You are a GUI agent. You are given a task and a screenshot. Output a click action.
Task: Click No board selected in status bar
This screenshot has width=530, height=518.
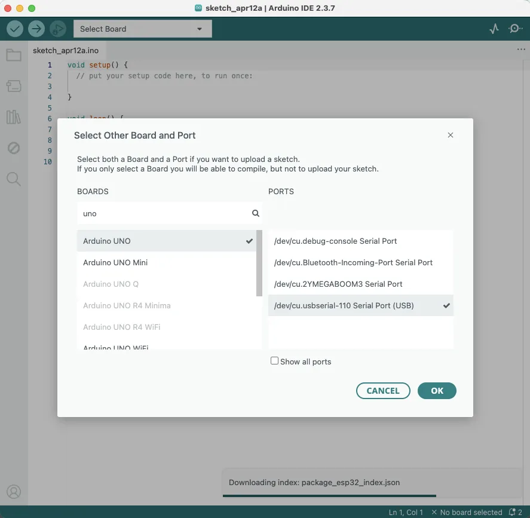coord(467,512)
